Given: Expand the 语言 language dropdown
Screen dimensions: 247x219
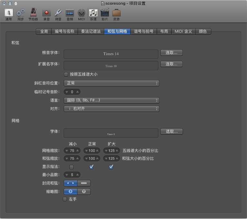Looking at the screenshot, I should pos(111,100).
